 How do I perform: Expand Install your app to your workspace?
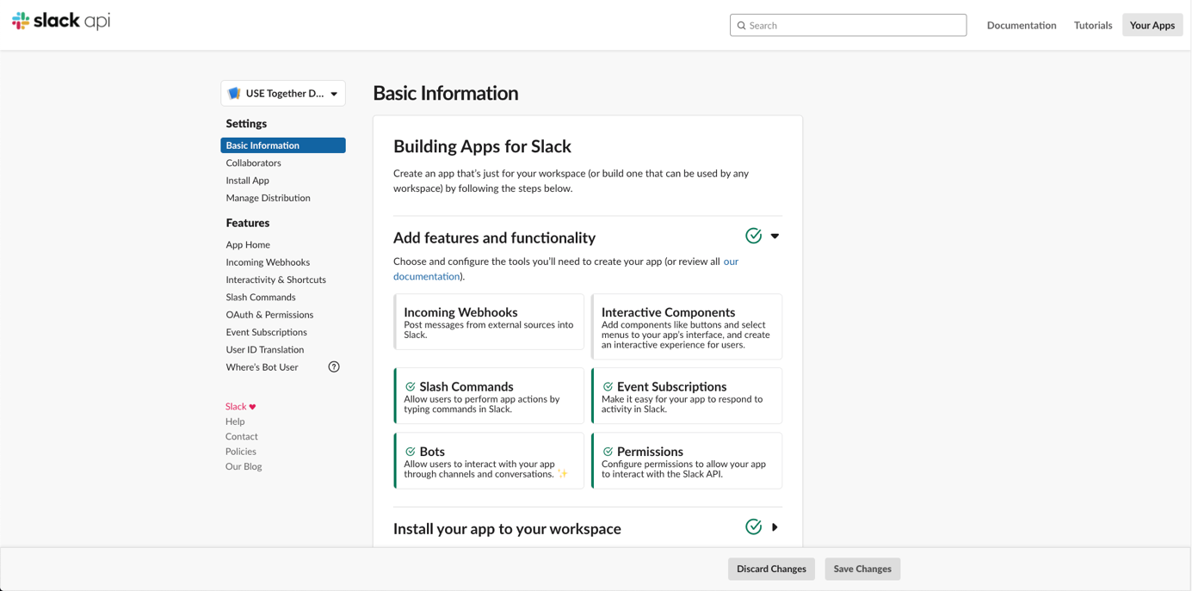tap(775, 527)
